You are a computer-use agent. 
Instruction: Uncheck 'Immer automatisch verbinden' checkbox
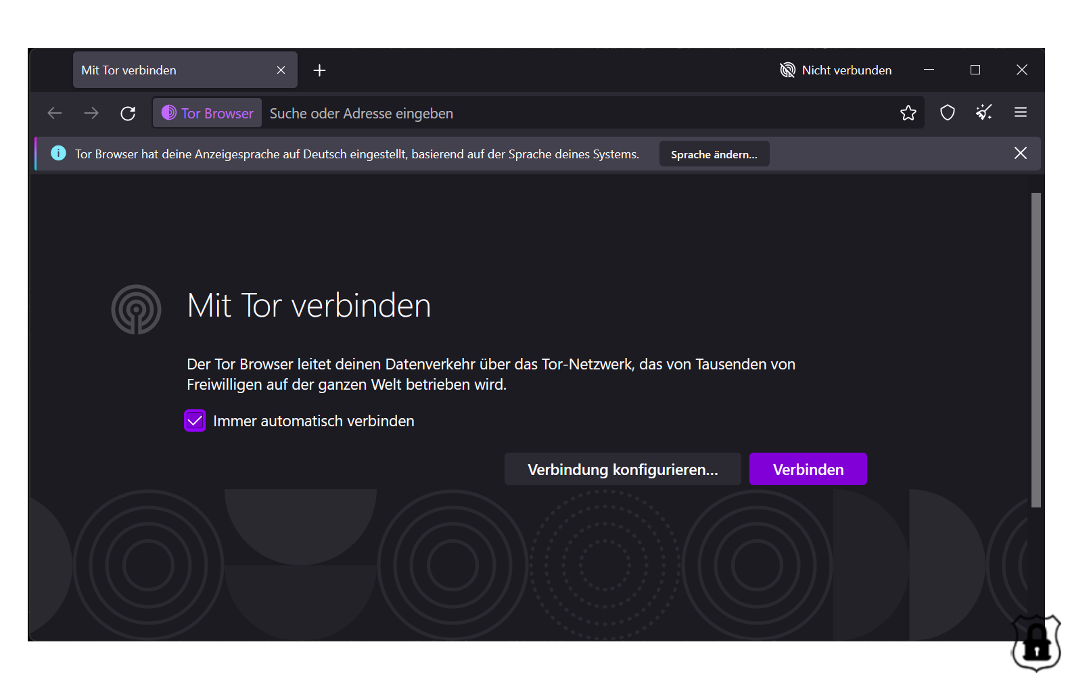pos(195,421)
